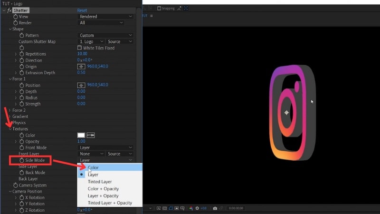
Task: Enable the Opacity stopwatch keyframe
Action: tap(21, 141)
